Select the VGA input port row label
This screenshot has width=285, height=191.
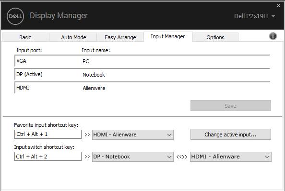point(21,61)
